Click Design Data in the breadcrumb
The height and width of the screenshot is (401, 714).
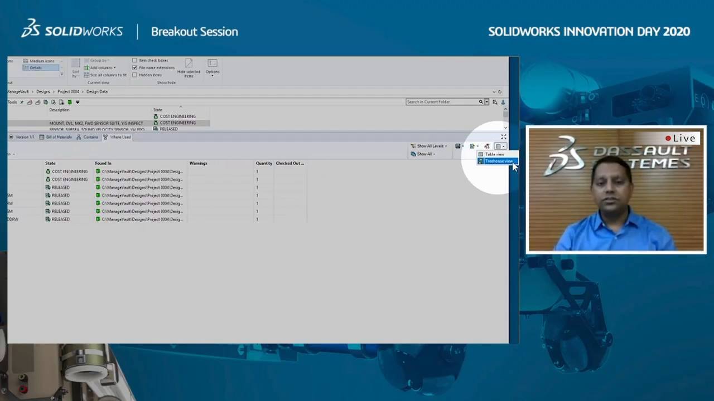pos(97,92)
